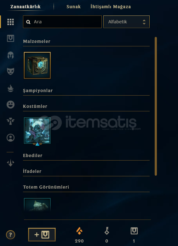Image resolution: width=178 pixels, height=246 pixels.
Task: Select the last sidebar icon below the divider
Action: click(x=10, y=163)
